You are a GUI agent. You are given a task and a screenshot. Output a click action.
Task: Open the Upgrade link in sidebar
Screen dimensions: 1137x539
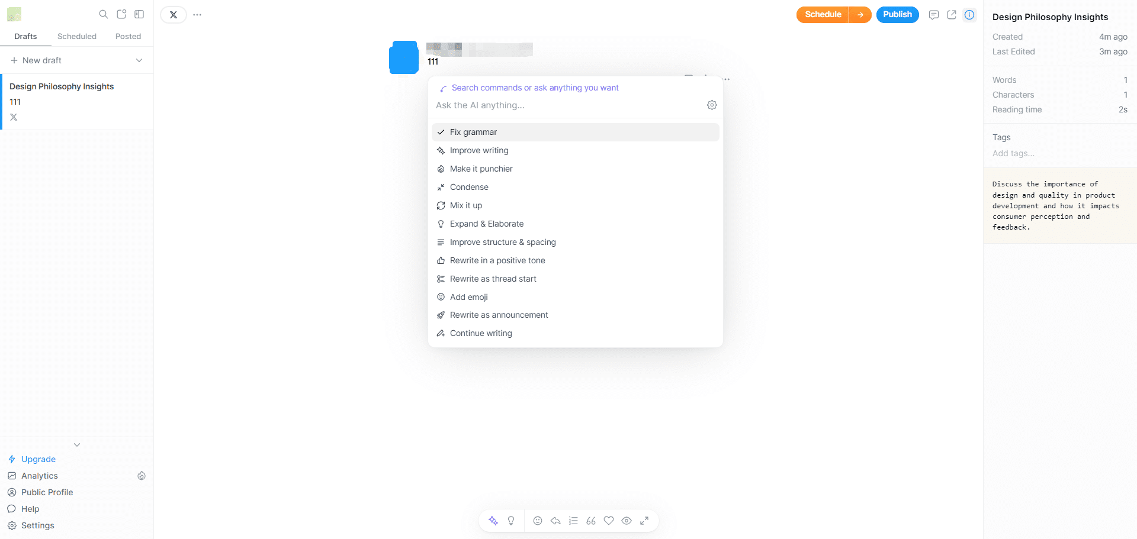pyautogui.click(x=38, y=459)
